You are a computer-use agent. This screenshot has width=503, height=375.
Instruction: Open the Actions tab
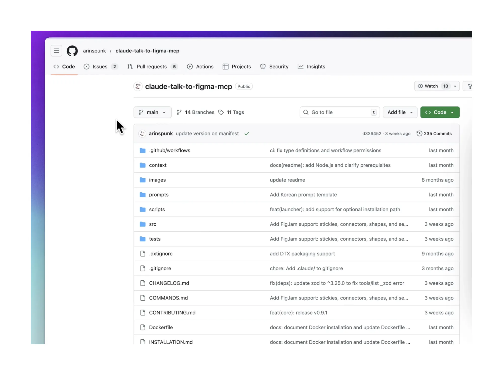click(200, 67)
